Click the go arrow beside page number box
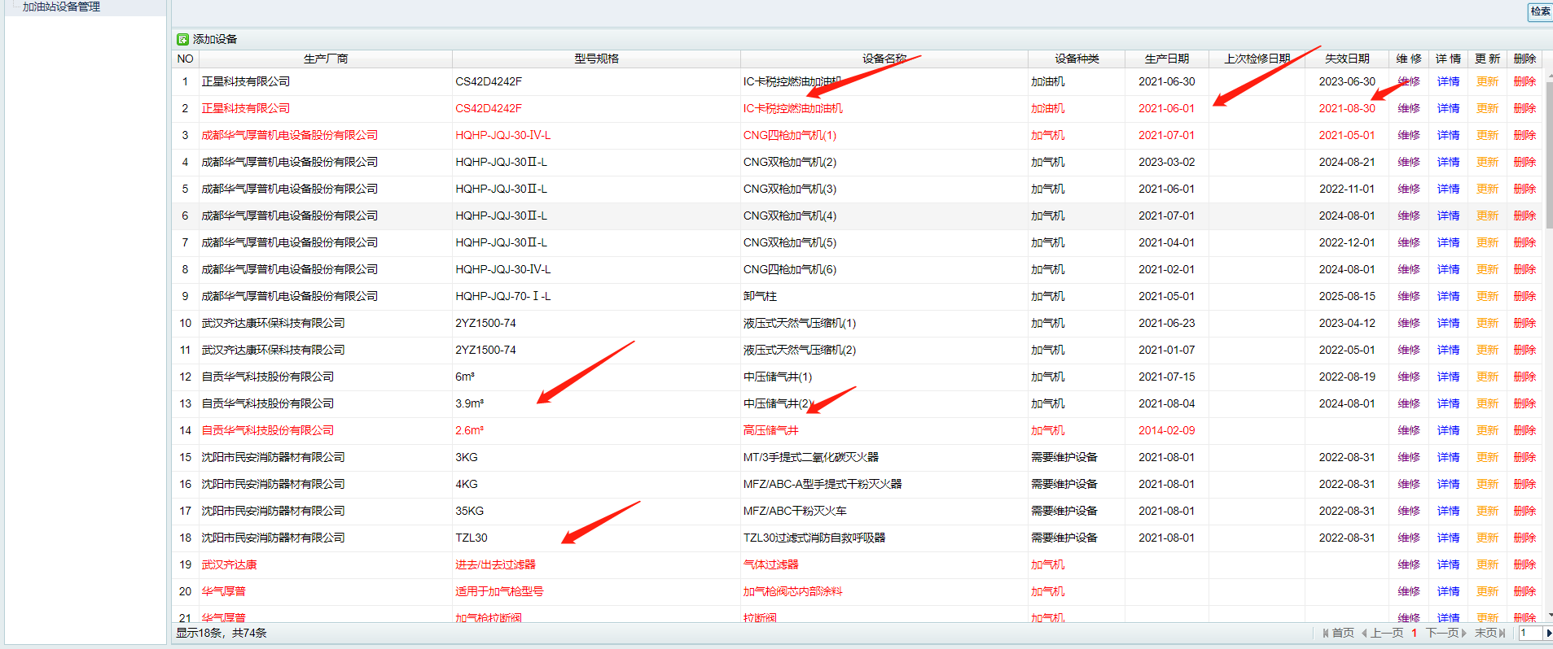The height and width of the screenshot is (649, 1553). [x=1548, y=633]
